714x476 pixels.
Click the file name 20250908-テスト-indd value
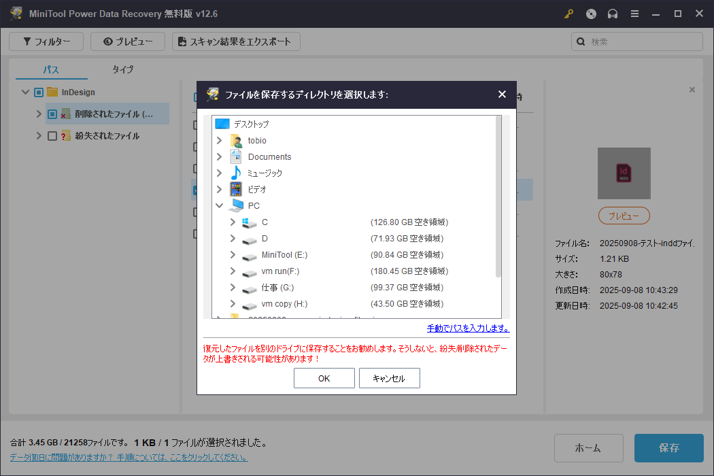tap(647, 243)
